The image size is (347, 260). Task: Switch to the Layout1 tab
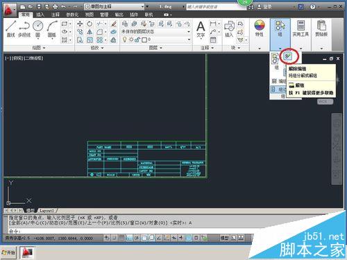47,211
